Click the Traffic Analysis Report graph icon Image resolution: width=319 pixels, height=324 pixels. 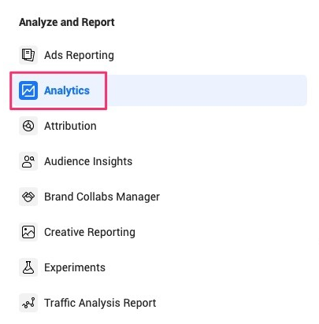pyautogui.click(x=28, y=303)
